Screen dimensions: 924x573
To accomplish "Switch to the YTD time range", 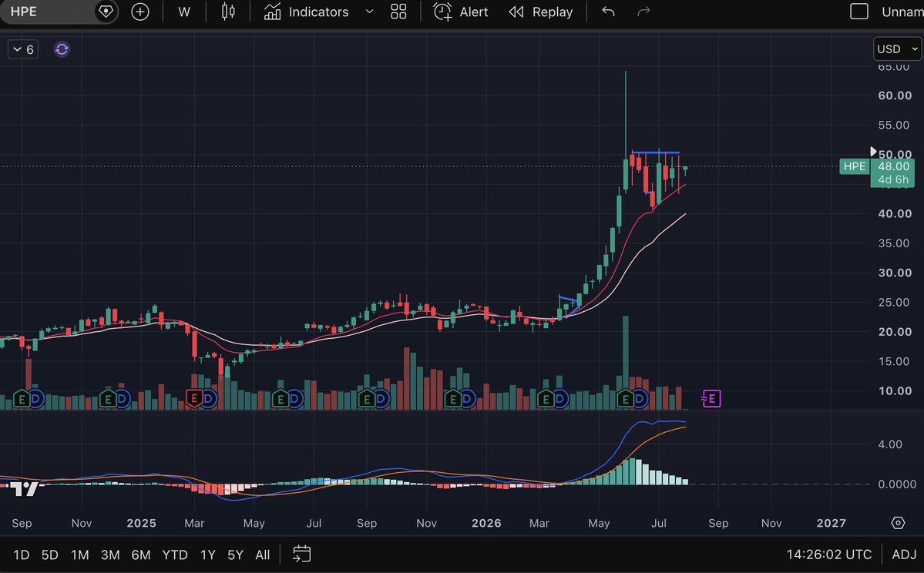I will coord(174,555).
